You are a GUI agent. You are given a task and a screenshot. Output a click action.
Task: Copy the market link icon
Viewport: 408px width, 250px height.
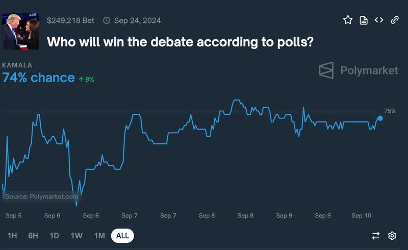pos(394,20)
